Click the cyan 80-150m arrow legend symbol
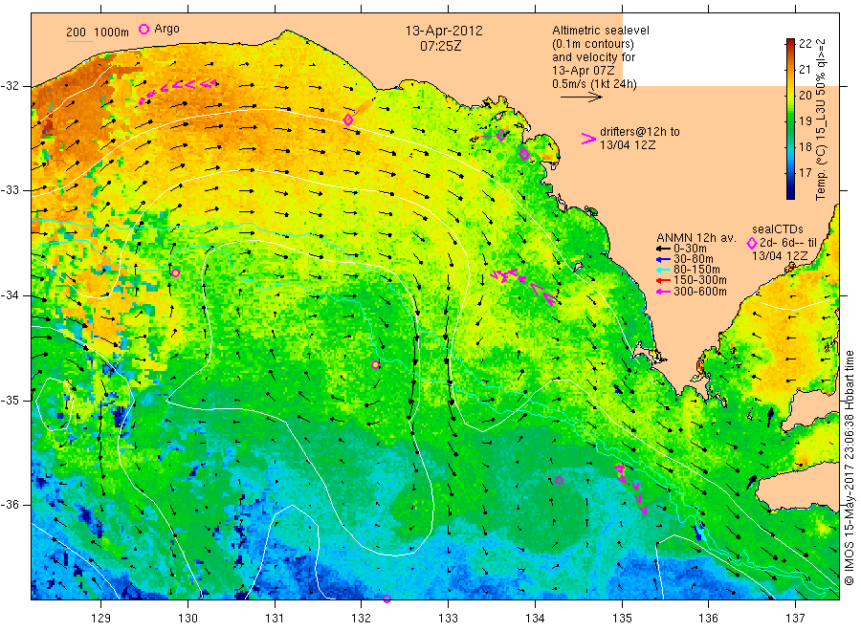Screen dimensions: 861x631 (x=663, y=270)
